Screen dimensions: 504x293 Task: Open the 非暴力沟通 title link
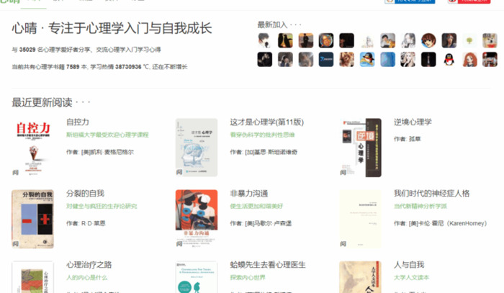249,194
